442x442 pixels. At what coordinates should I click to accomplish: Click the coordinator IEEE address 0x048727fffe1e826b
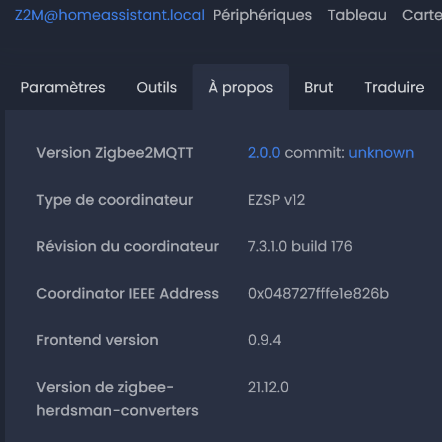(318, 294)
